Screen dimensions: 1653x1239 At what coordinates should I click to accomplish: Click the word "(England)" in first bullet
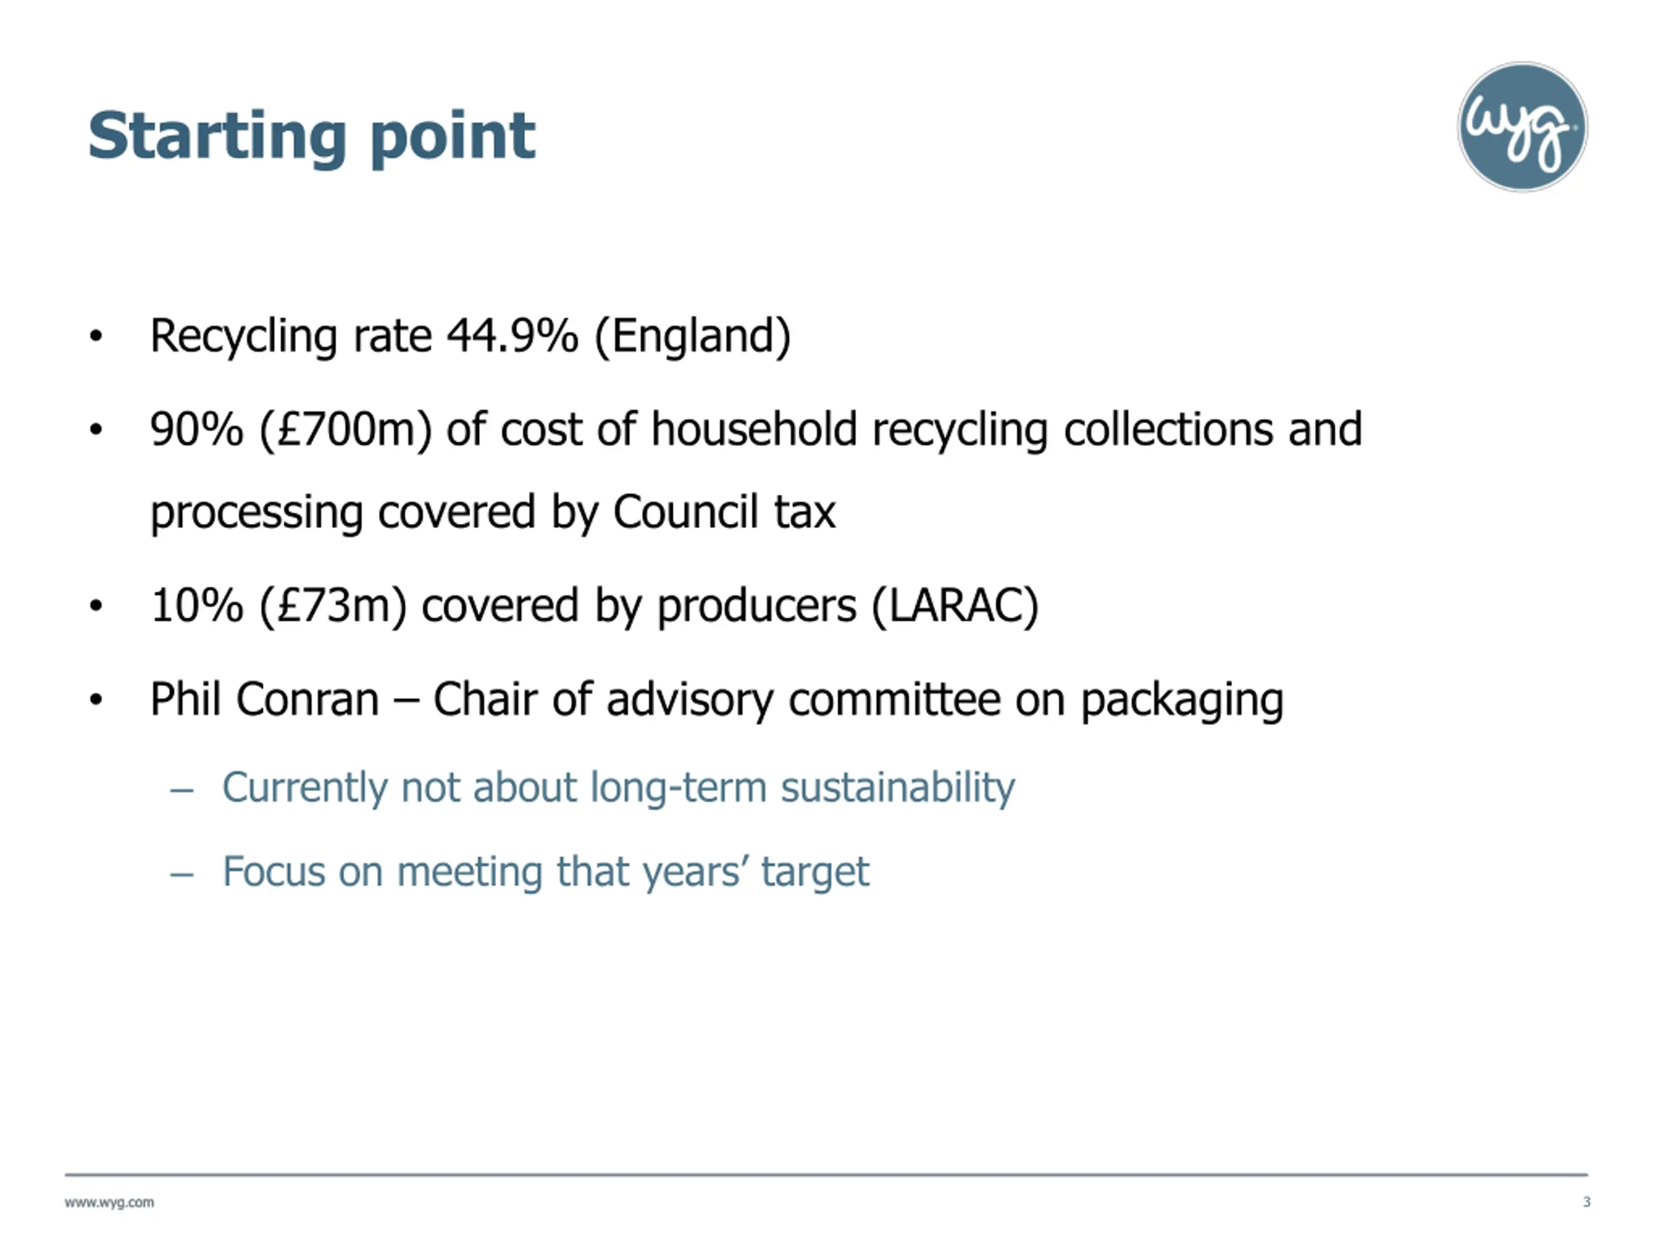(x=692, y=336)
